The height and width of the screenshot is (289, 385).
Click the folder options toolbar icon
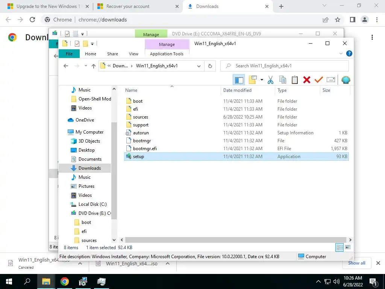[253, 80]
